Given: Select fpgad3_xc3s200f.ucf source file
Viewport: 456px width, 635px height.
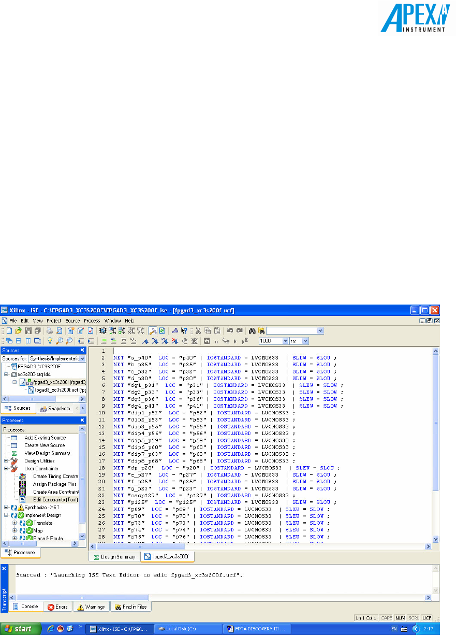Looking at the screenshot, I should (57, 389).
